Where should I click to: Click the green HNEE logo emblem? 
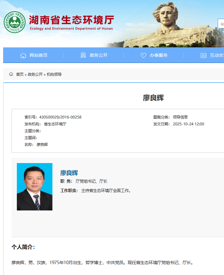click(14, 22)
